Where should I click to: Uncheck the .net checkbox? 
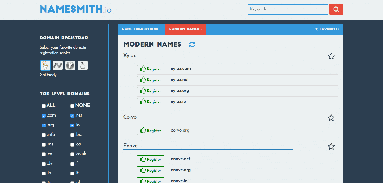(72, 116)
